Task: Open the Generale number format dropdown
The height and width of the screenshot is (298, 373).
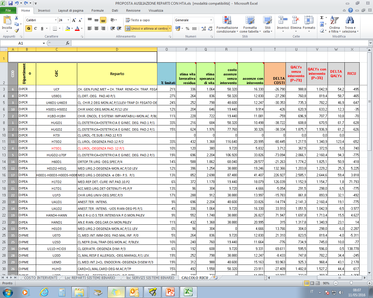Action: pyautogui.click(x=211, y=20)
